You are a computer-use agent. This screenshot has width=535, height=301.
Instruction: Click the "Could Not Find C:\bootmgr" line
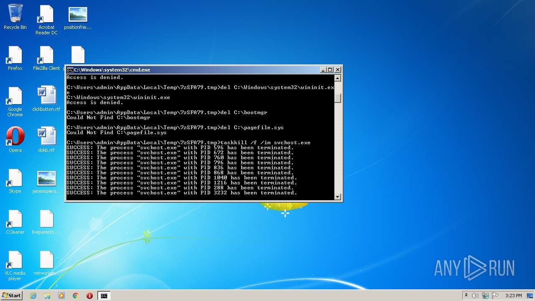[108, 117]
